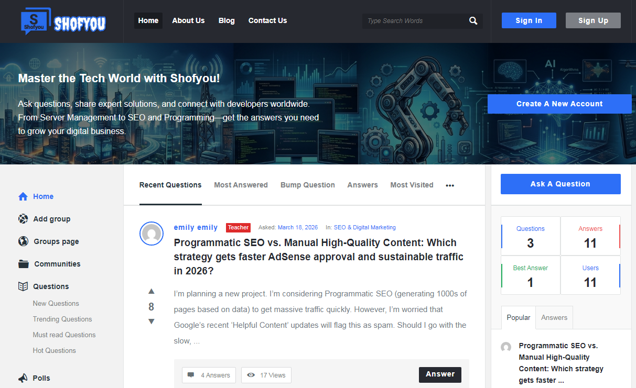Click the search magnifier icon
The image size is (636, 388).
pos(473,21)
